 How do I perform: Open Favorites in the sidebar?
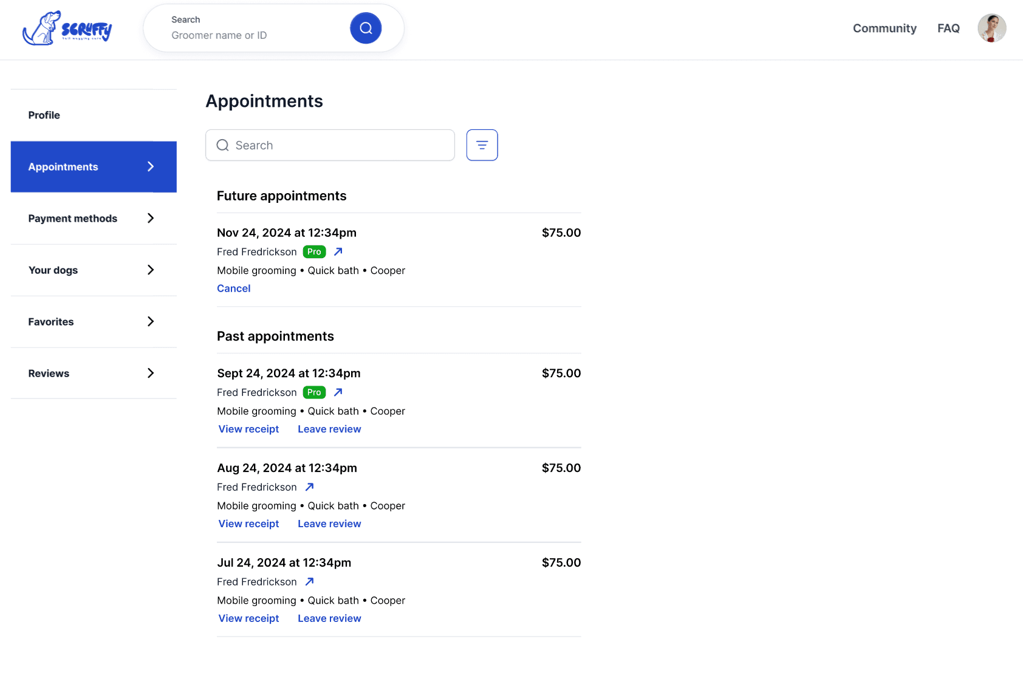pos(94,322)
